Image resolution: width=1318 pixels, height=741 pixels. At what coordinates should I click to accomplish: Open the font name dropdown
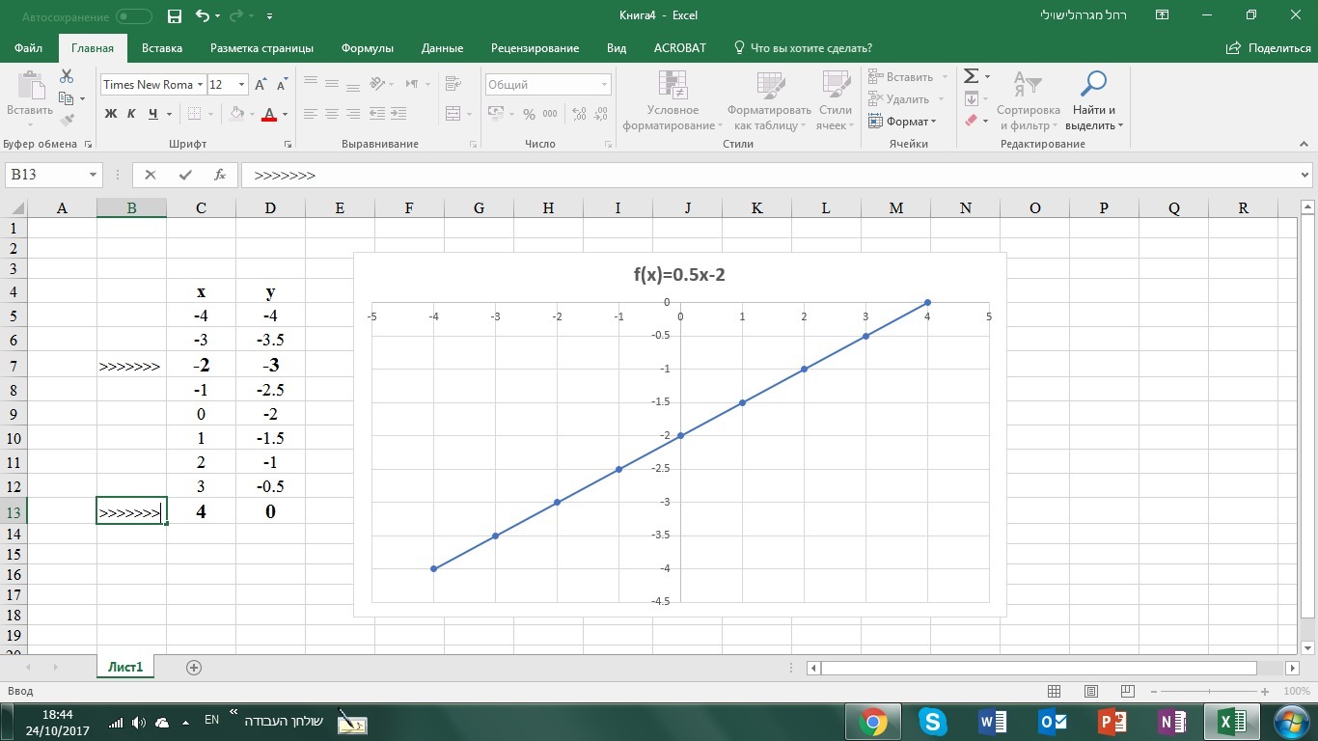pyautogui.click(x=200, y=85)
